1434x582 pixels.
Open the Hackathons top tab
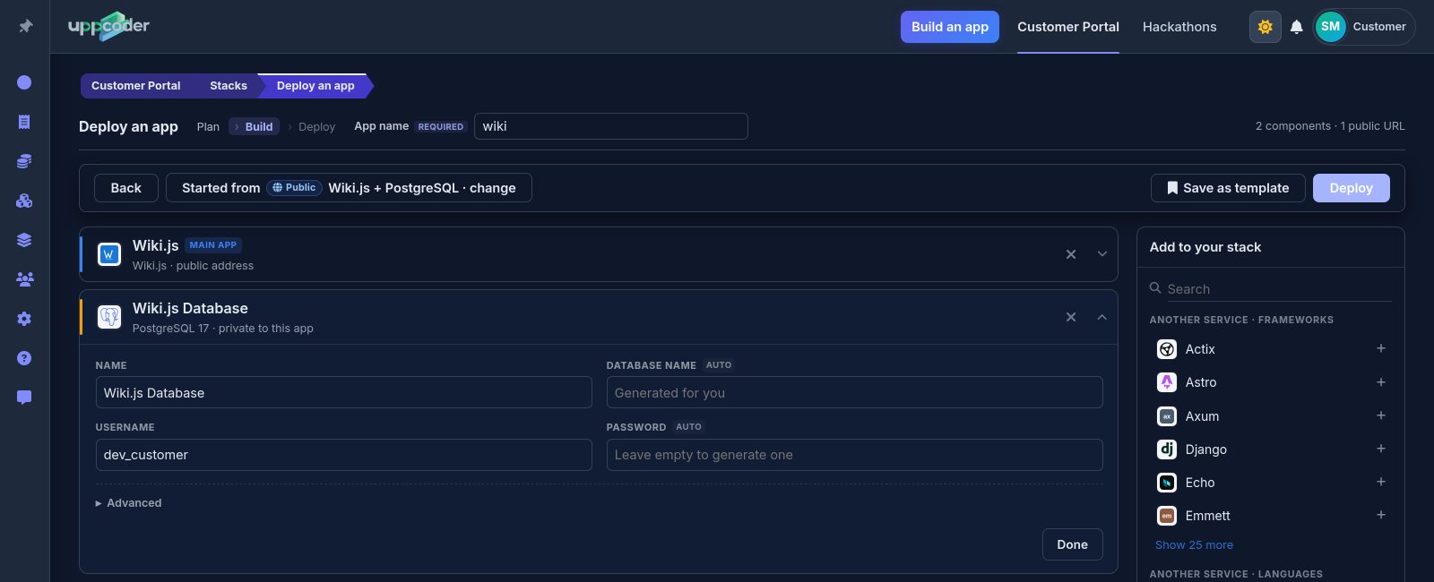pyautogui.click(x=1179, y=27)
